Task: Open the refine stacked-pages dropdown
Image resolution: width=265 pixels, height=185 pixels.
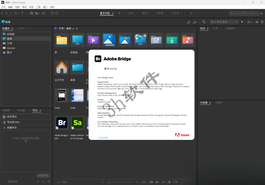Action: 37,13
